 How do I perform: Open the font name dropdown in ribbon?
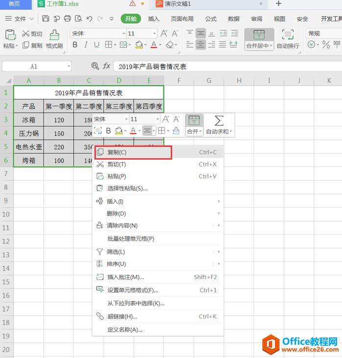point(124,34)
